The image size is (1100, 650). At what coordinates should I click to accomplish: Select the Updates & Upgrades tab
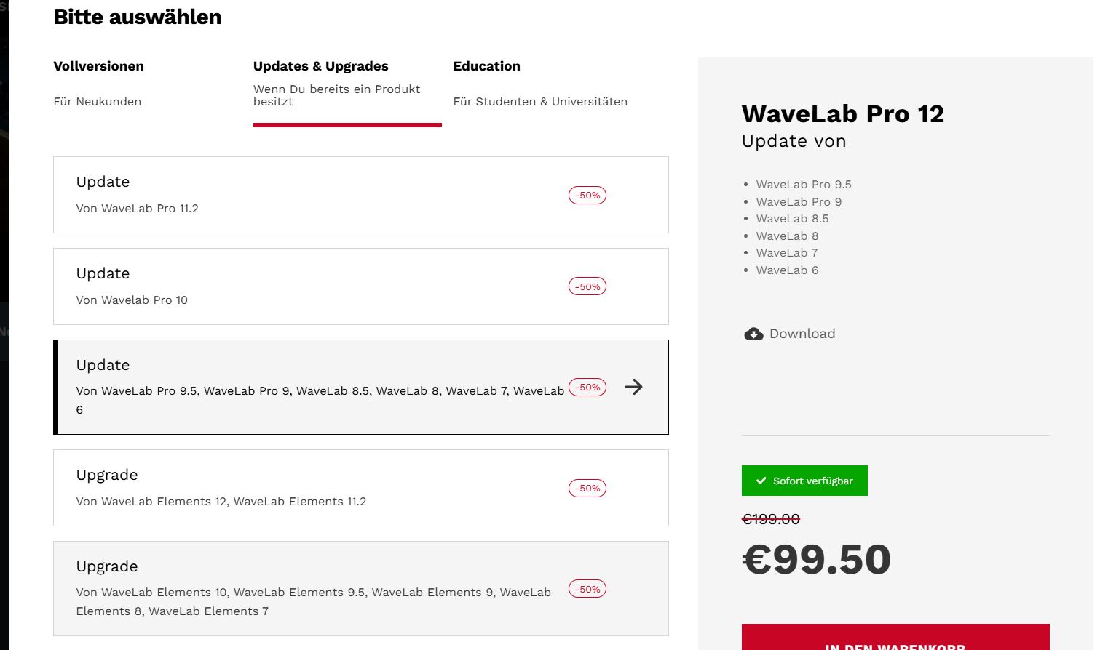(321, 66)
